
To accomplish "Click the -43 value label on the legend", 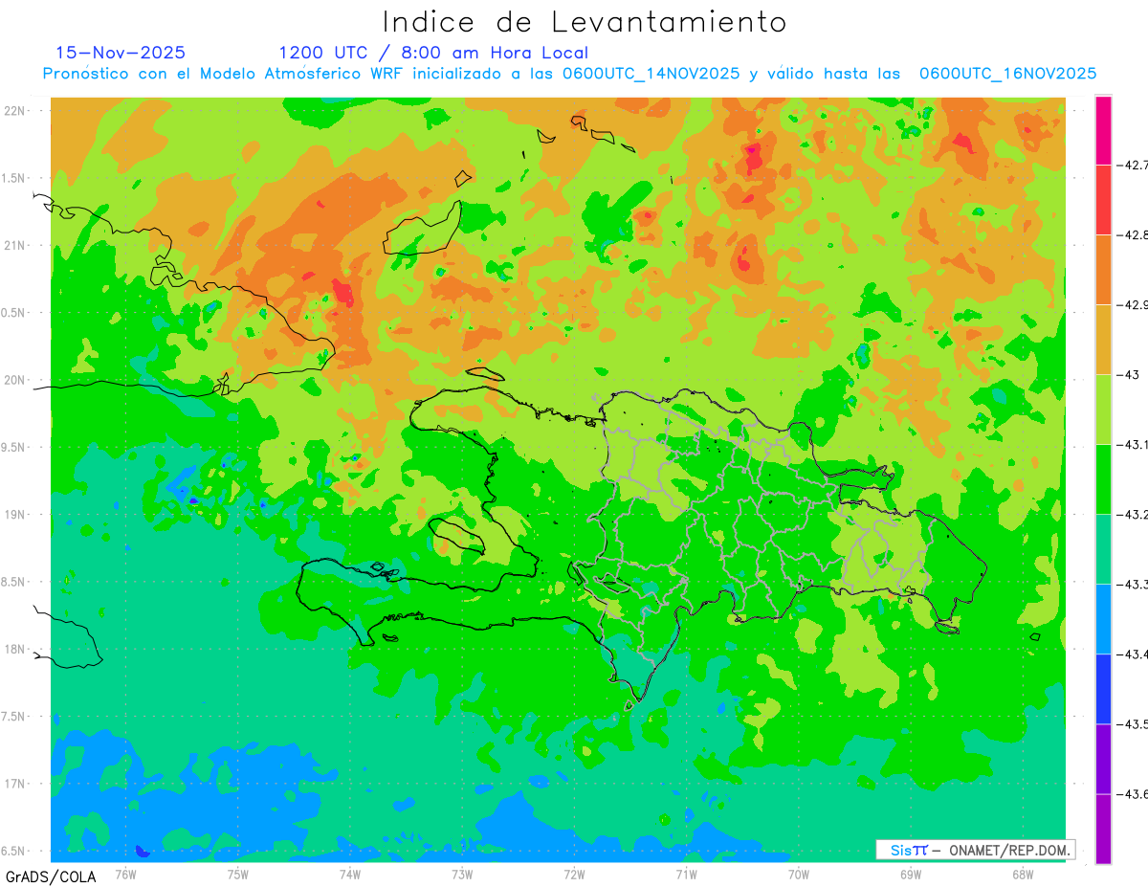I will point(1132,375).
